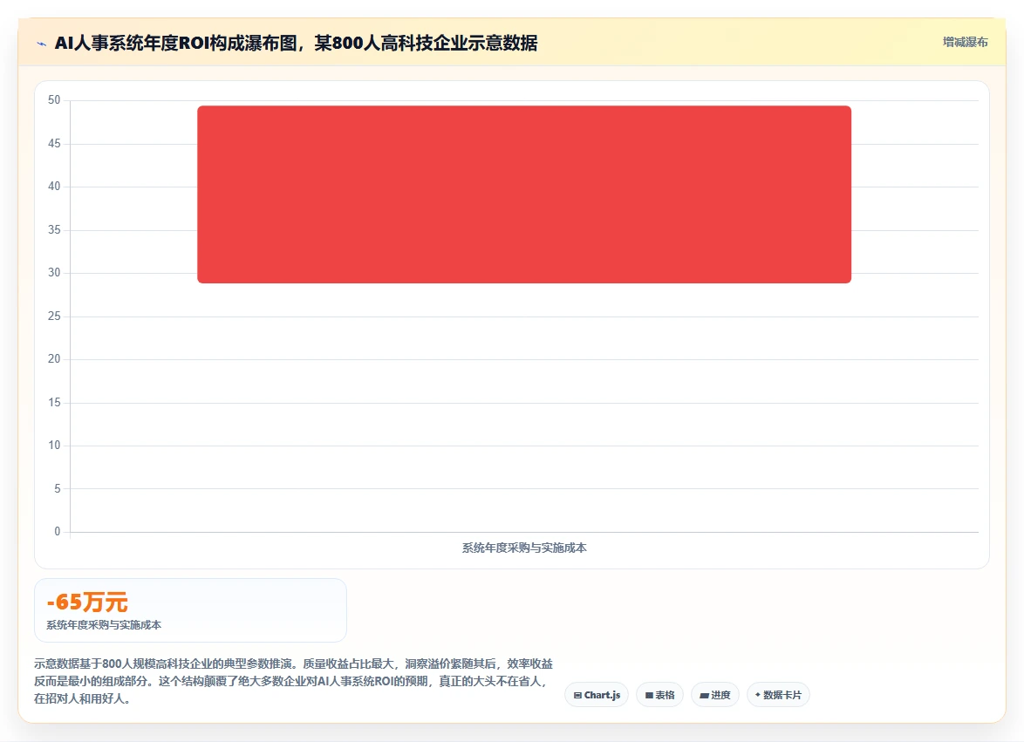The height and width of the screenshot is (742, 1024).
Task: Click the 增减瀑布 label in the header
Action: click(966, 43)
